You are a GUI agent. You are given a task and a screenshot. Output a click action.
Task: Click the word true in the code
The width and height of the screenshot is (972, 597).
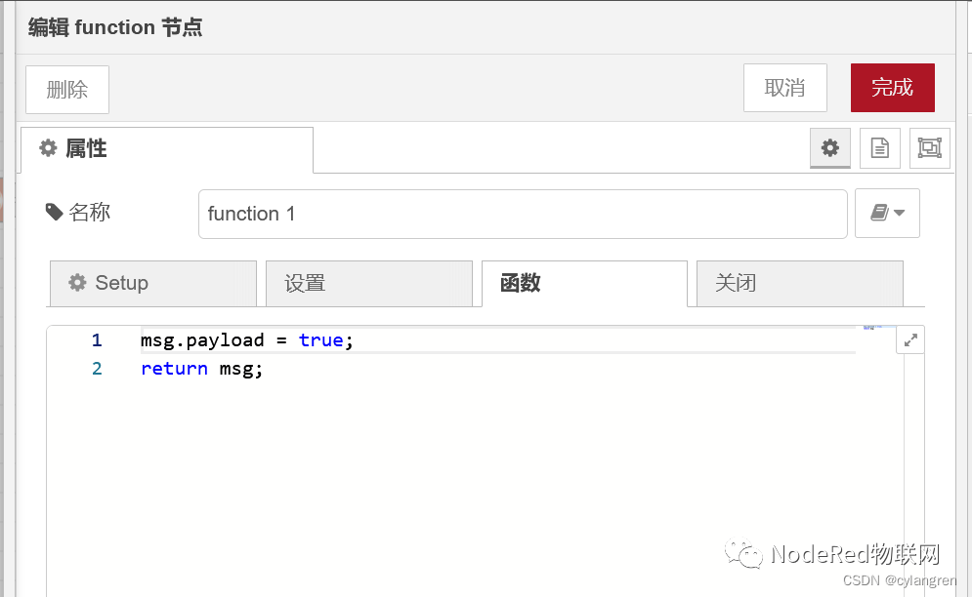point(320,339)
